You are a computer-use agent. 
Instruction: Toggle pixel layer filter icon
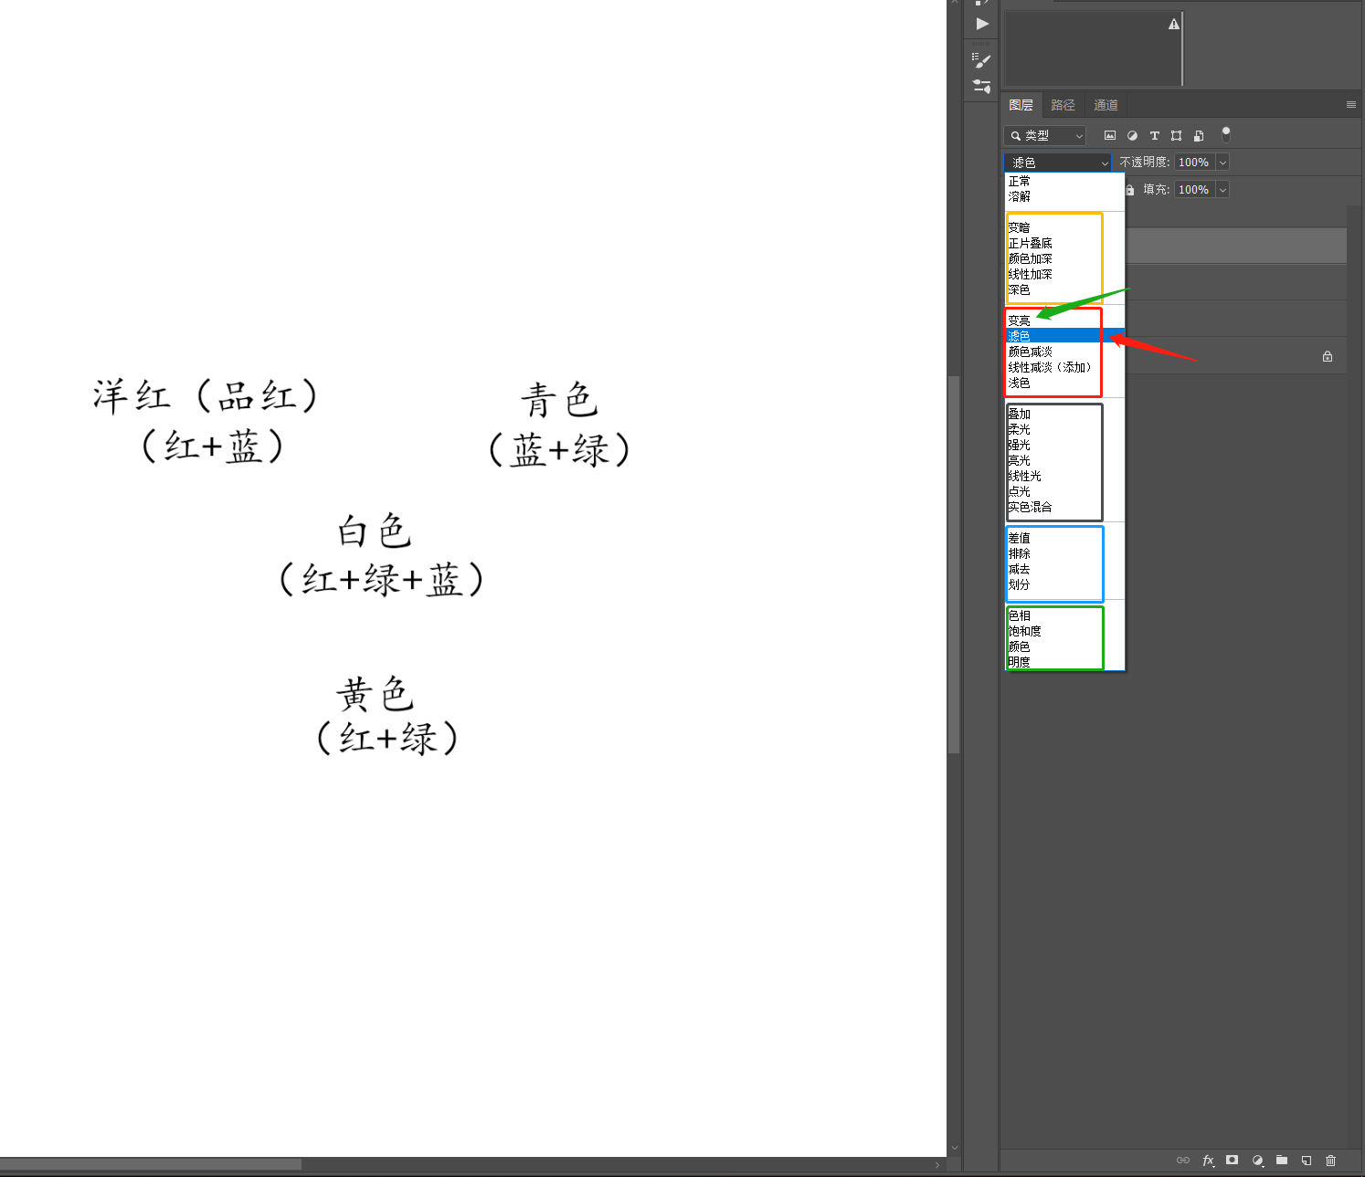(x=1110, y=136)
